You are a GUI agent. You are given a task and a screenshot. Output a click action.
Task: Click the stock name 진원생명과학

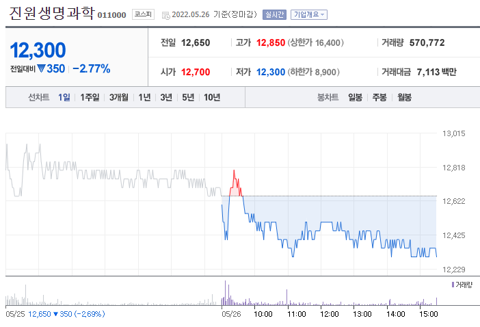pos(51,14)
